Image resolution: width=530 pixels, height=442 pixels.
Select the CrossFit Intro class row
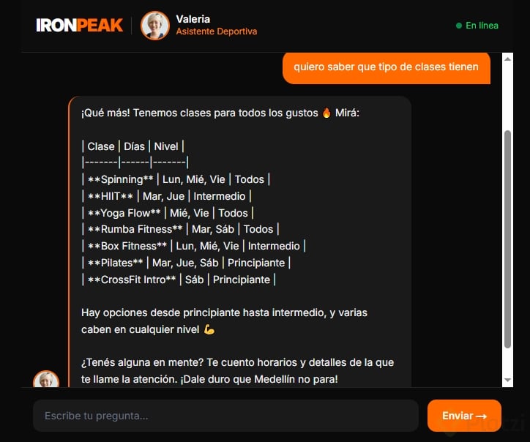coord(179,280)
